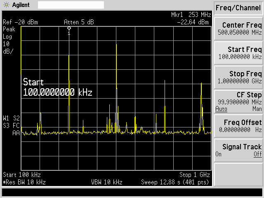Turn Signal Track Off
The height and width of the screenshot is (198, 264).
tap(258, 154)
